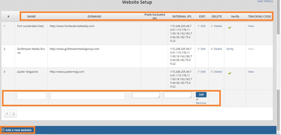Screen dimensions: 281x135
Task: Select page 1 in the pagination
Action: click(7, 114)
